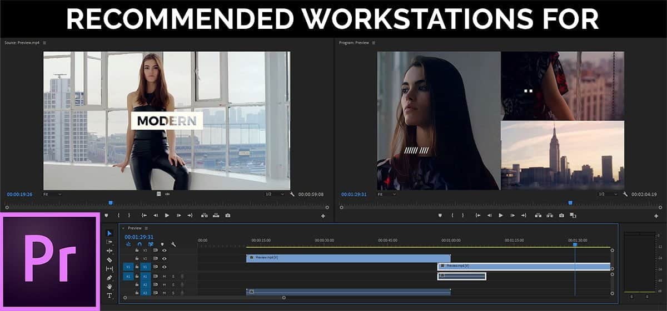The image size is (667, 311).
Task: Open Program monitor 1/2 resolution dropdown
Action: (608, 194)
